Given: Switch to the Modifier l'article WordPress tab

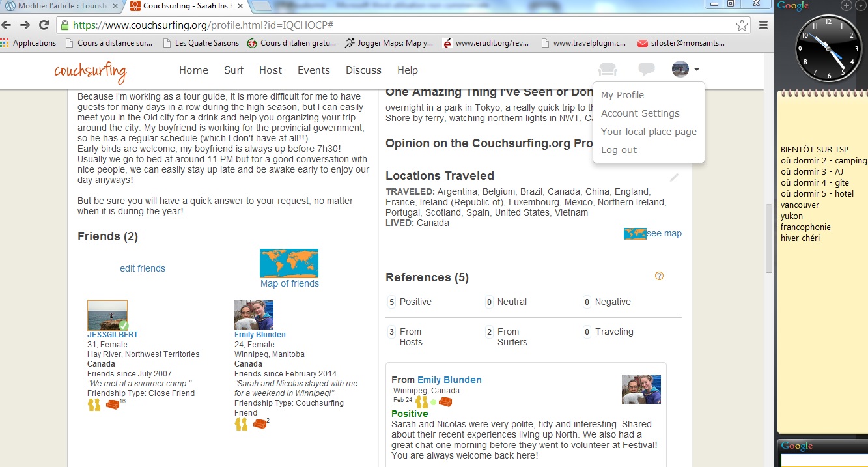Looking at the screenshot, I should pos(62,6).
